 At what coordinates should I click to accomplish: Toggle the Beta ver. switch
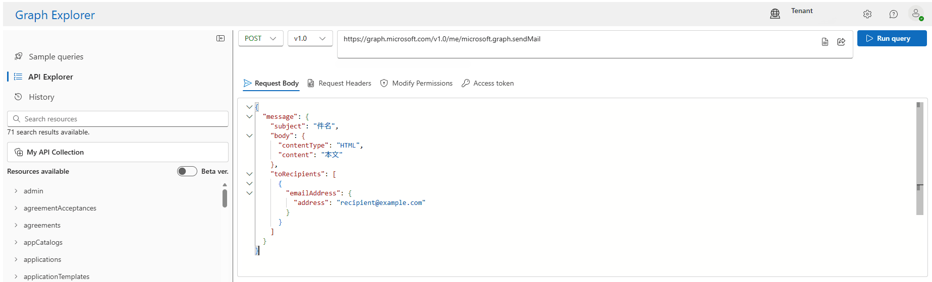[x=187, y=171]
